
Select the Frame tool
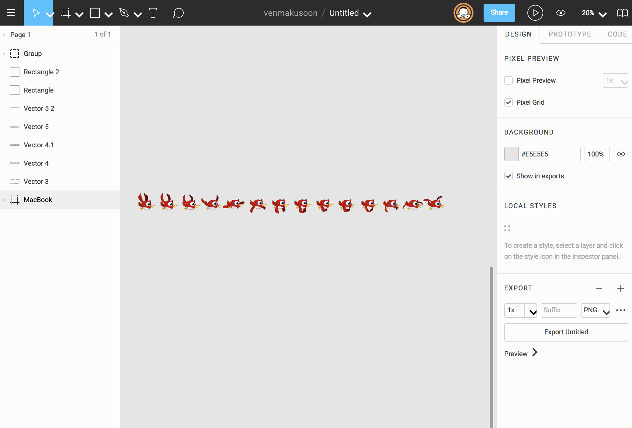coord(65,13)
